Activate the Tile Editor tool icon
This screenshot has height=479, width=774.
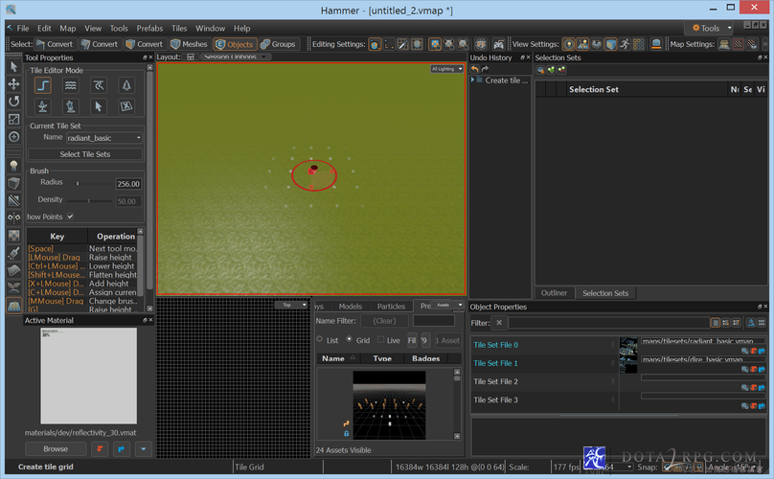pyautogui.click(x=13, y=306)
